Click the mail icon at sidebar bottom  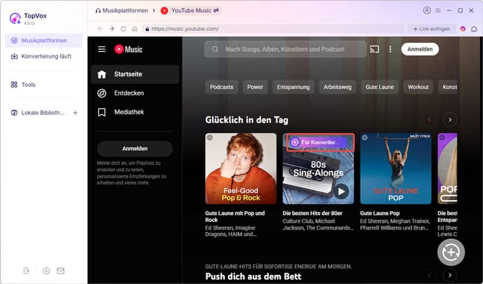point(61,271)
